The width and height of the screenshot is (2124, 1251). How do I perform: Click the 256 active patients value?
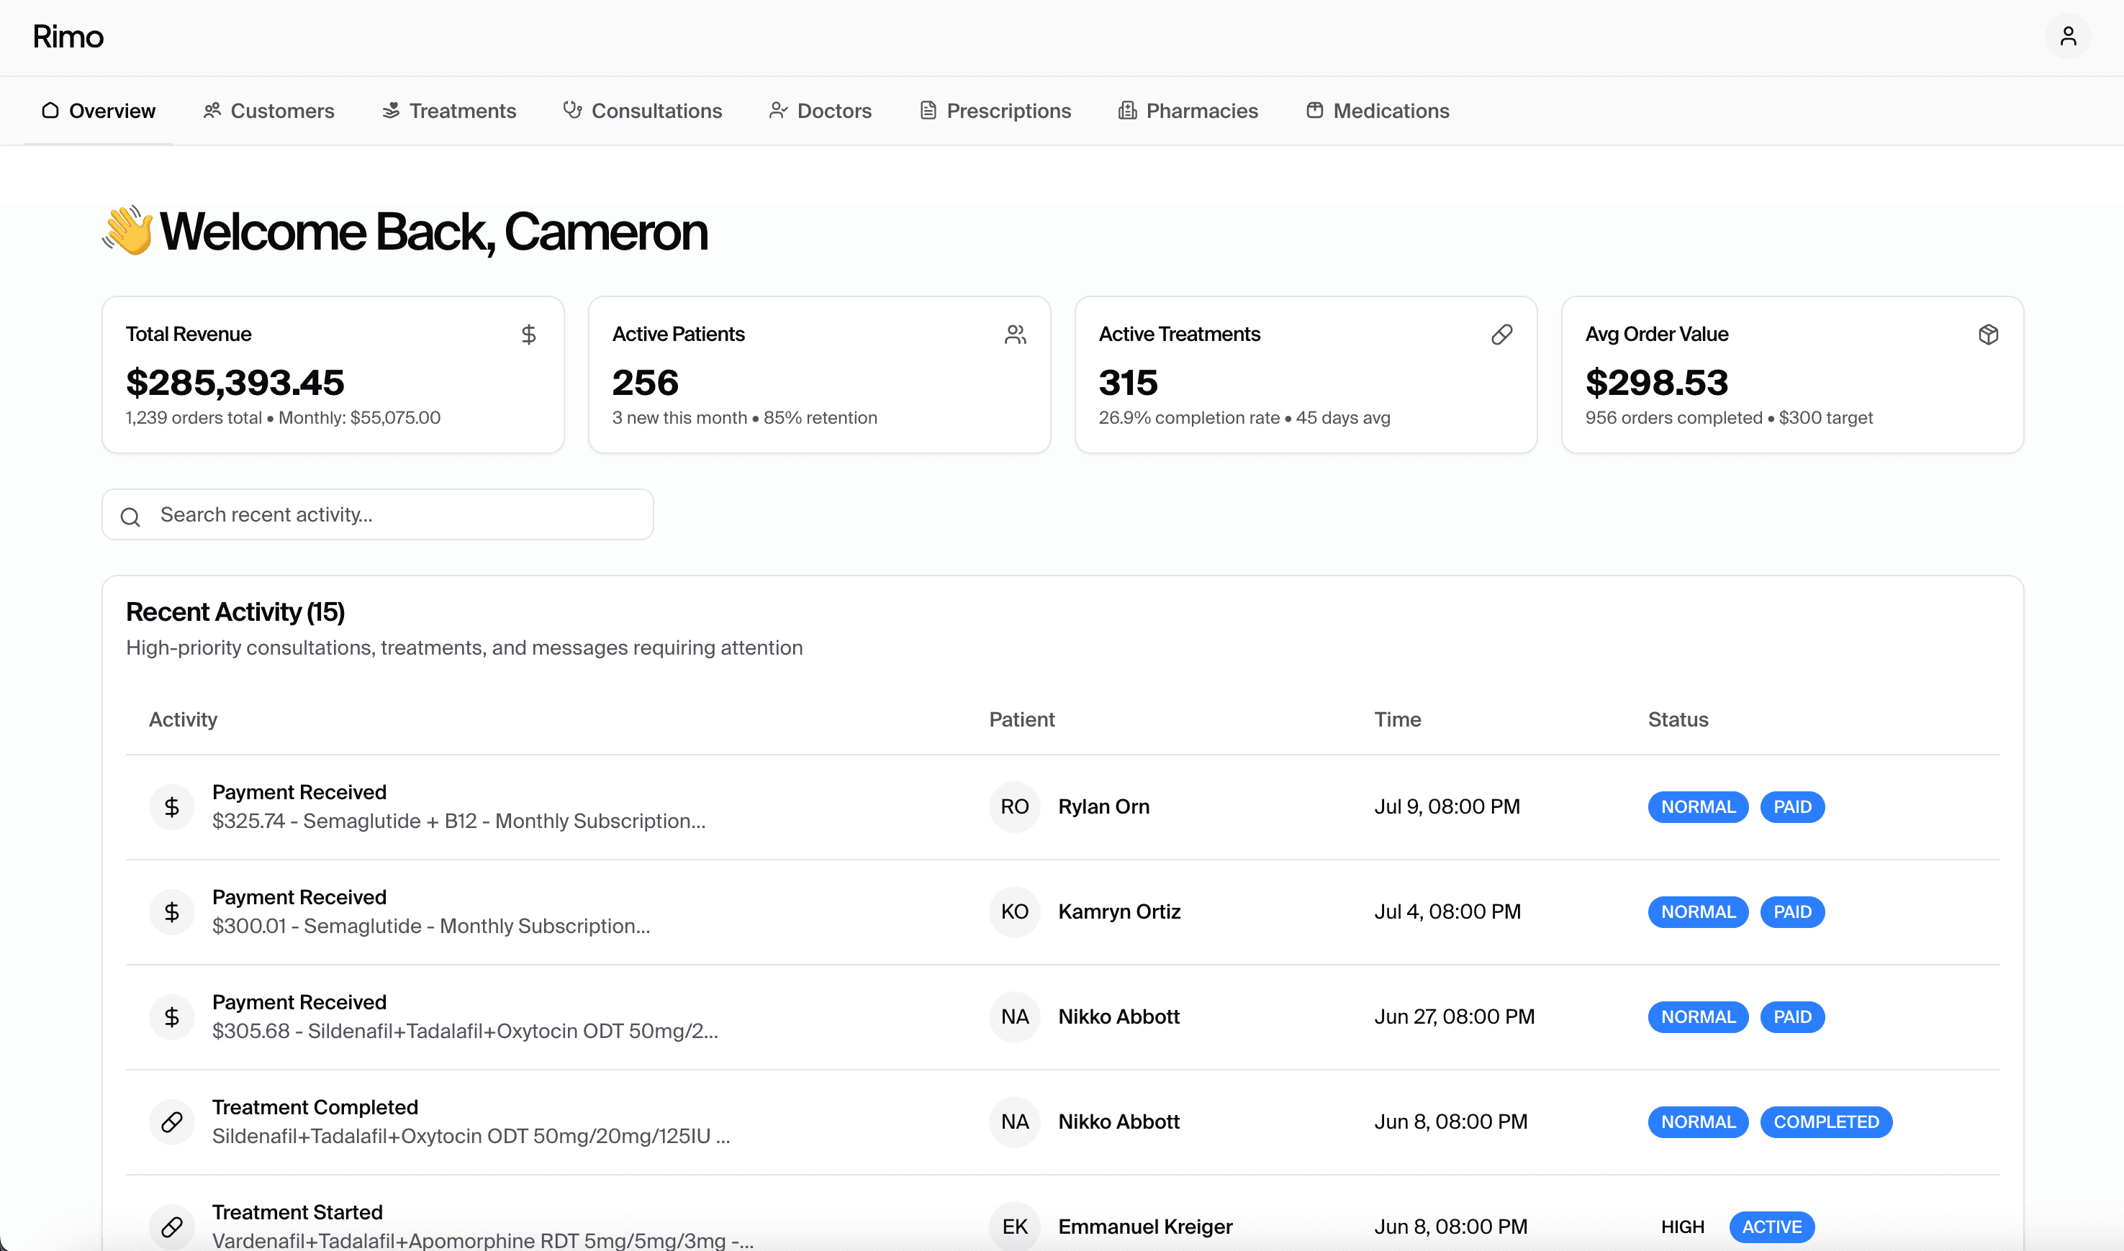click(645, 383)
